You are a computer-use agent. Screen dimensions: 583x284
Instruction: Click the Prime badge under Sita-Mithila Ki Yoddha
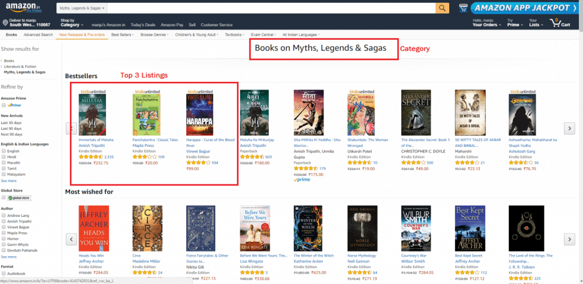[302, 180]
